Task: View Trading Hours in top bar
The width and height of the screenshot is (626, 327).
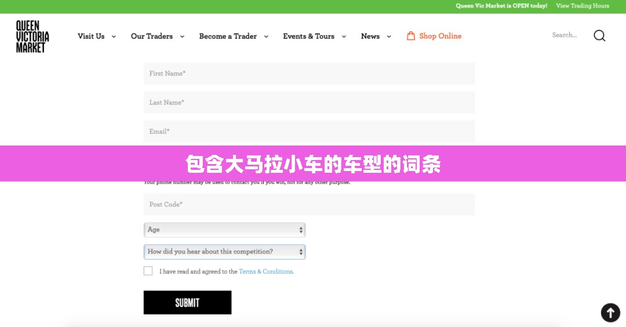Action: click(583, 6)
